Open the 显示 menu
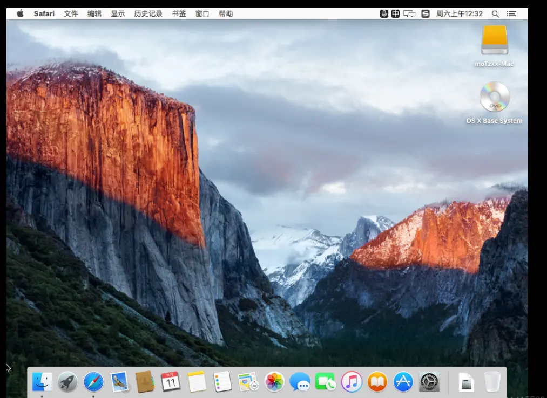 tap(118, 13)
